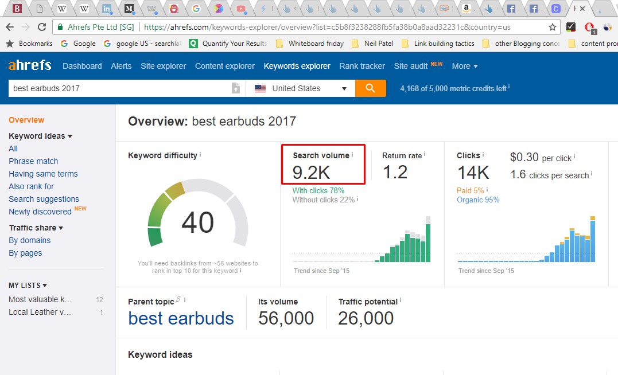The image size is (618, 375).
Task: Switch to the LinkedIn browser tab
Action: [x=106, y=8]
